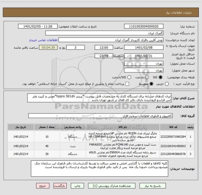Click price validity date 1401/02/31
Viewport: 202px width, 195px height.
(144, 56)
